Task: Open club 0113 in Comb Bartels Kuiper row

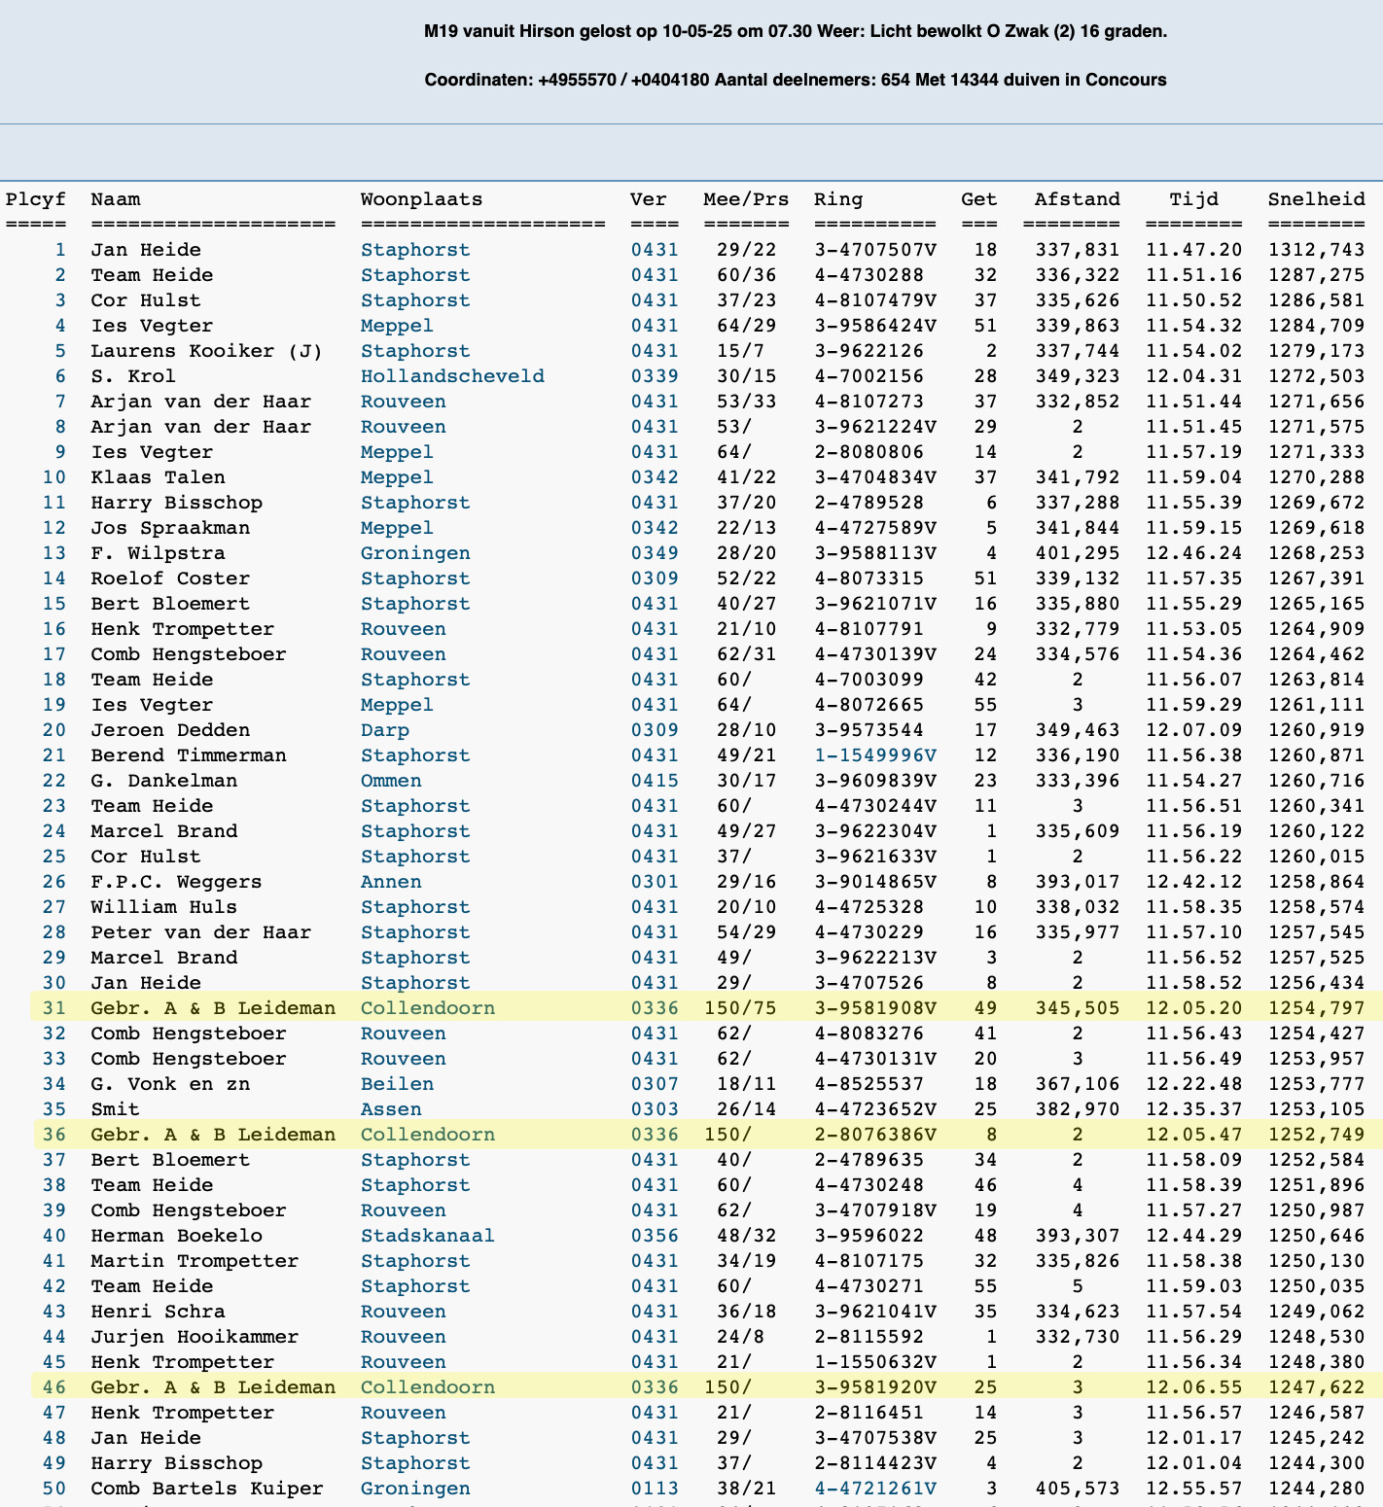Action: tap(655, 1489)
